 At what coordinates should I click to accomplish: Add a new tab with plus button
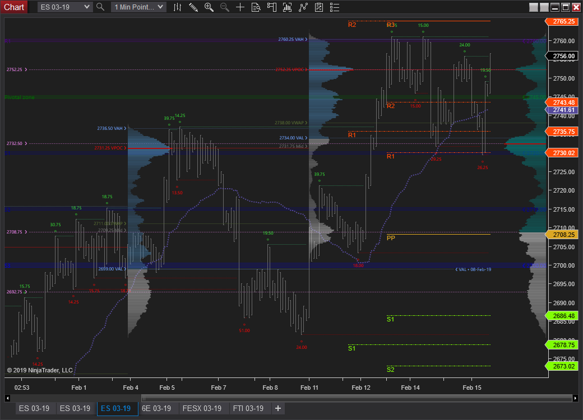277,408
